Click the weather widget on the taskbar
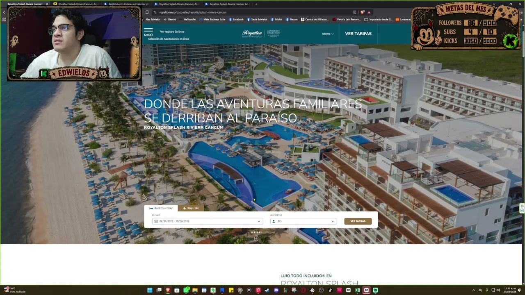This screenshot has height=295, width=525. (x=15, y=290)
